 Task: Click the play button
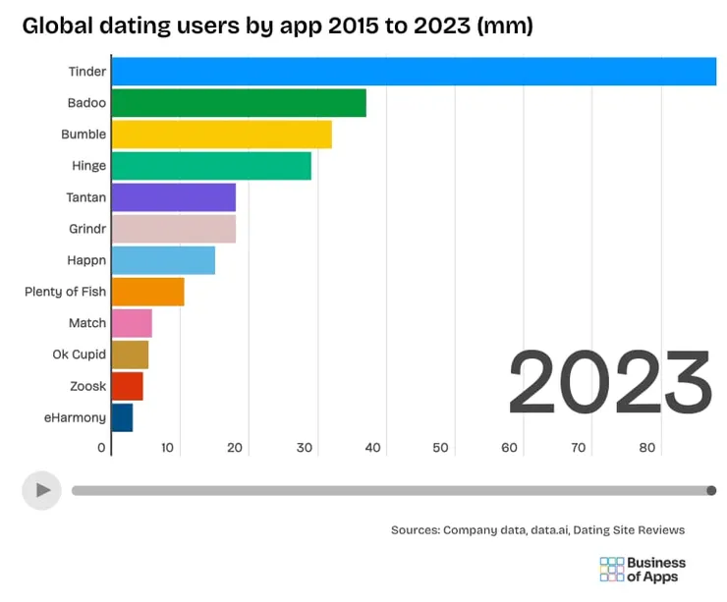[x=41, y=490]
